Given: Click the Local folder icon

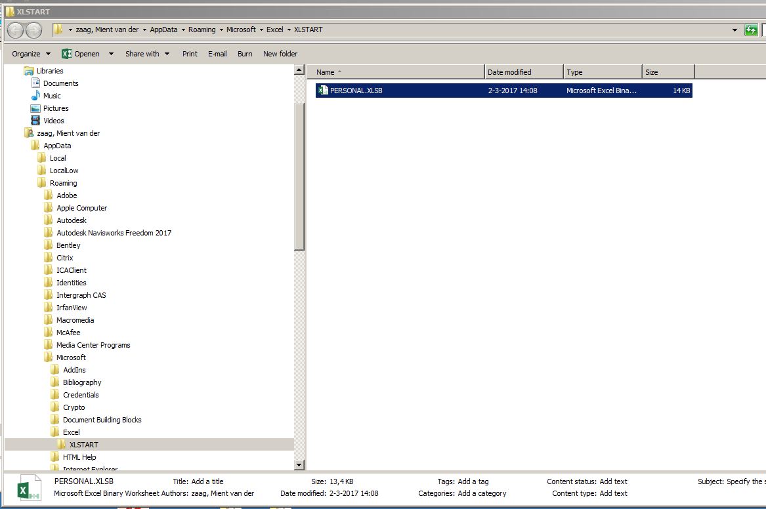Looking at the screenshot, I should [42, 158].
